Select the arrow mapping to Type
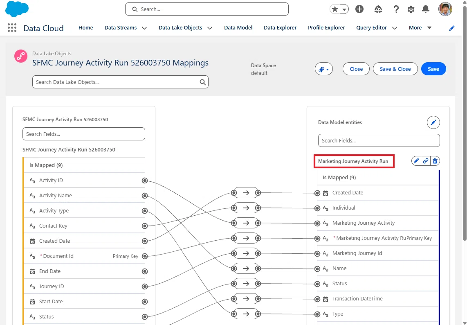This screenshot has width=467, height=325. (246, 314)
